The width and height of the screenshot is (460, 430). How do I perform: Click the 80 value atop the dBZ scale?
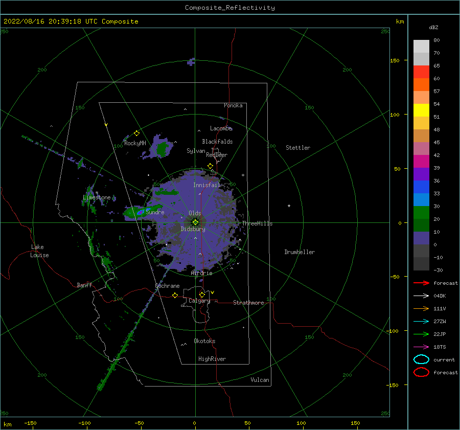[436, 40]
